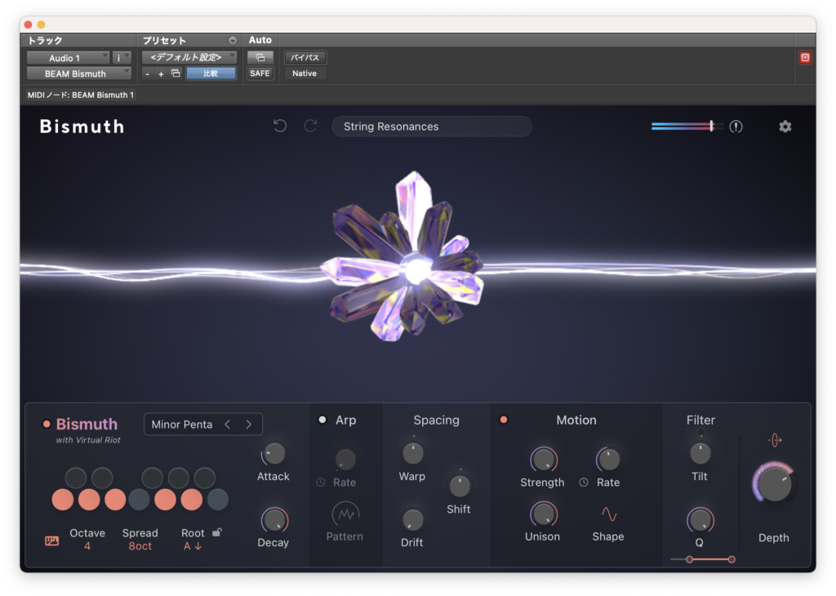
Task: Click the Motion Strength knob
Action: tap(543, 460)
